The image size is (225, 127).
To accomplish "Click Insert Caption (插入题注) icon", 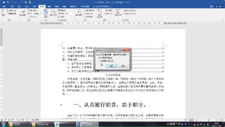I will tap(79, 13).
